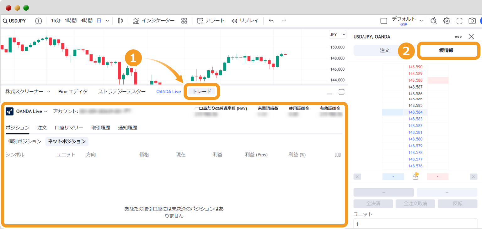Open the 株式スクリーナー tab
Viewport: 482px width, 229px height.
tap(24, 92)
